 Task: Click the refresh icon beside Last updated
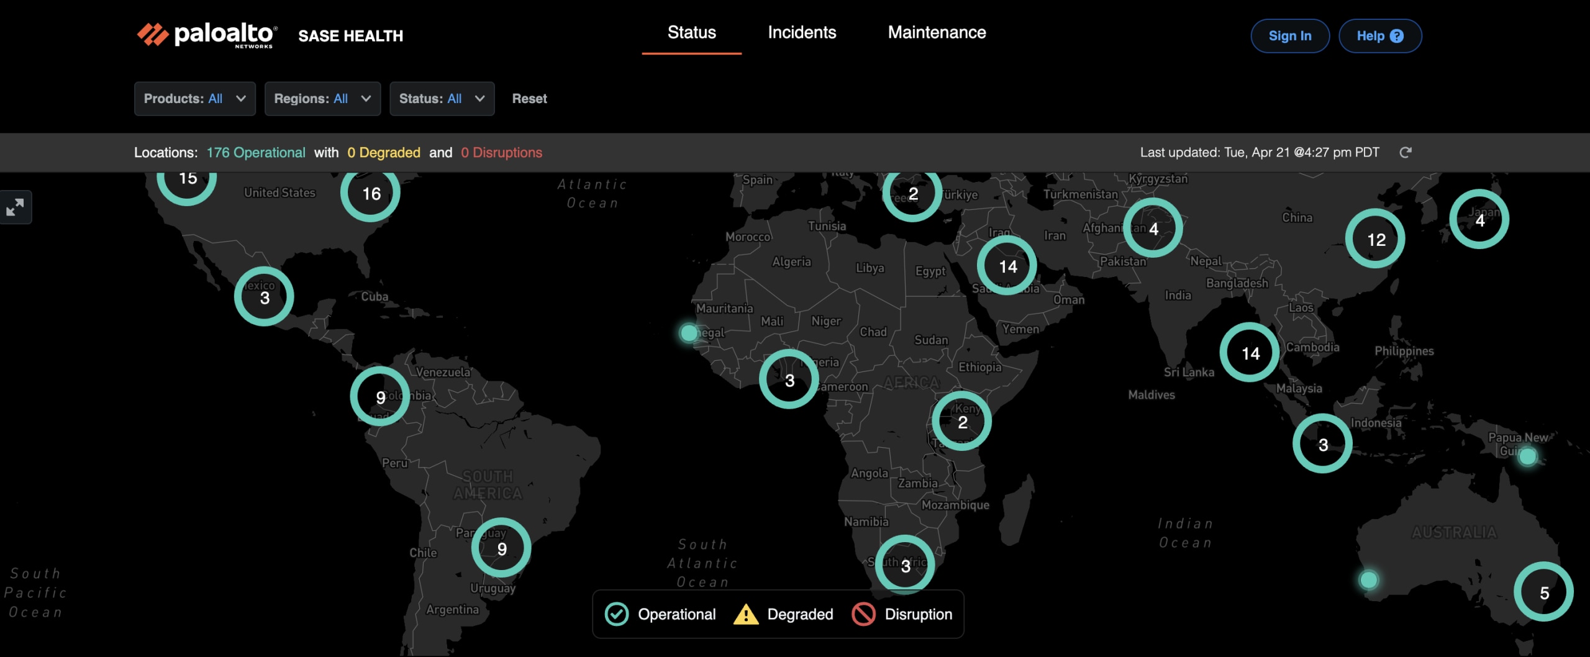coord(1406,153)
